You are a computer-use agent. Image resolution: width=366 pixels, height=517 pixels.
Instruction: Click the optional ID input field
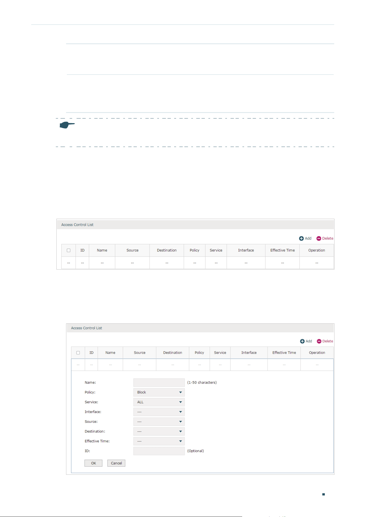click(x=159, y=451)
